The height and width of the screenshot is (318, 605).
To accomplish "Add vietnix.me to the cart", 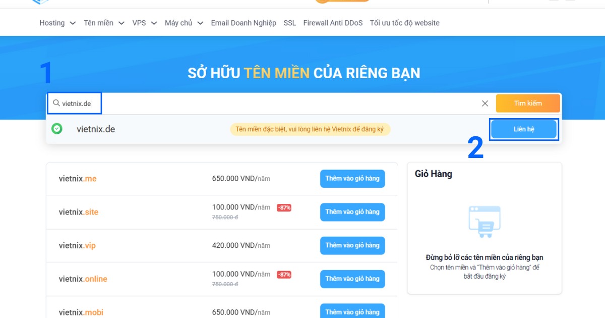I will [x=352, y=179].
